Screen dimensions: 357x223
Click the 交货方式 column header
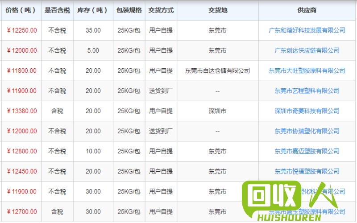pyautogui.click(x=161, y=10)
